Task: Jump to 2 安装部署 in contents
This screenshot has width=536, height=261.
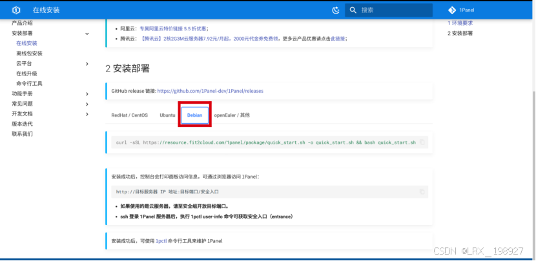Action: click(460, 33)
